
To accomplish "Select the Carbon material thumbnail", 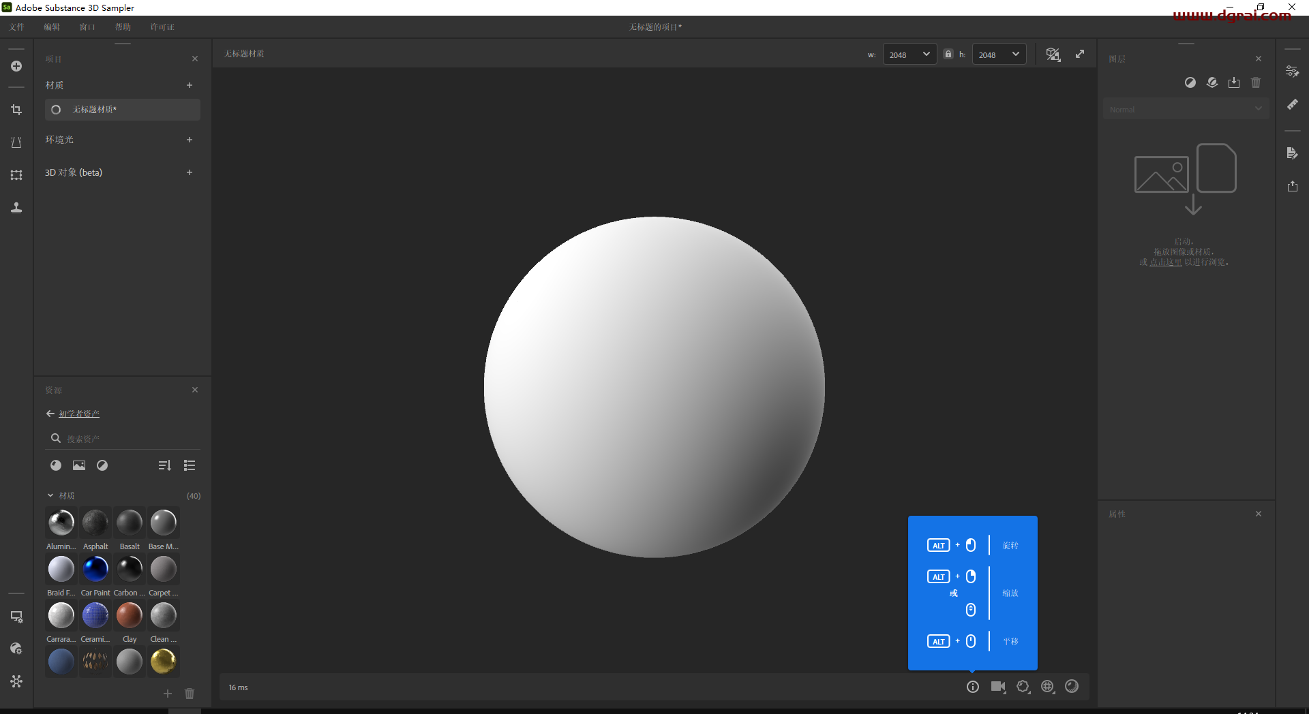I will pyautogui.click(x=130, y=569).
